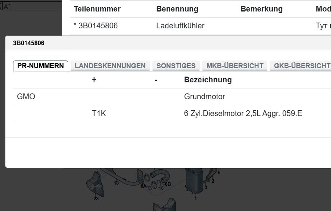
Task: Switch to the MKB-ÜBERSICHT tab
Action: [235, 66]
